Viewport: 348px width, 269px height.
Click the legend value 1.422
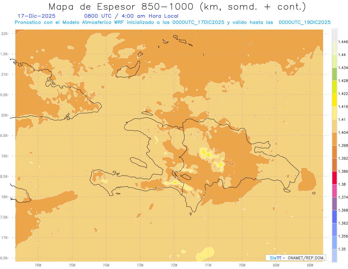coord(343,93)
